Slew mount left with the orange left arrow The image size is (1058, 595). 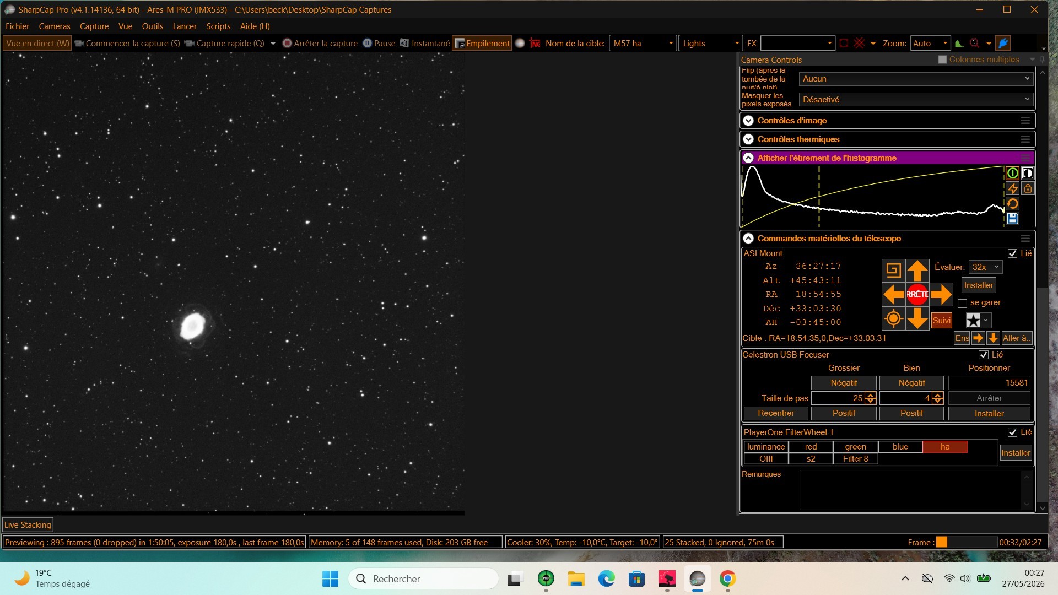coord(893,294)
